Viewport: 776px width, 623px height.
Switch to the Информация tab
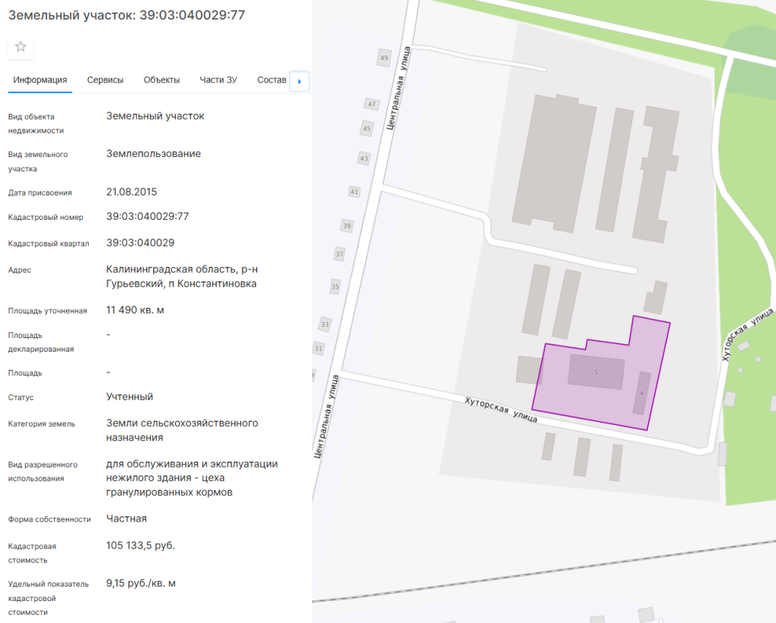click(40, 80)
